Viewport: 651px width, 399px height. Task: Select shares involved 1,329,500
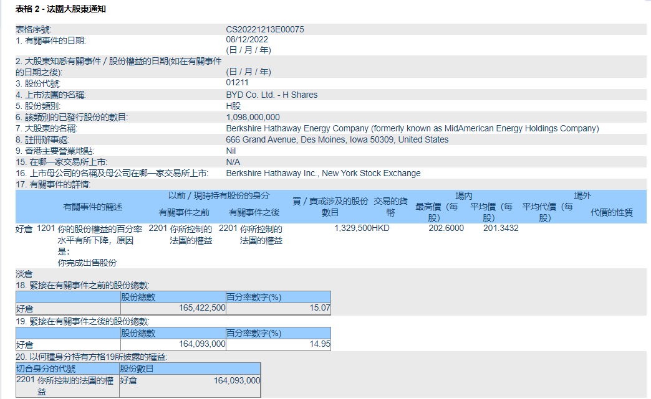coord(352,228)
